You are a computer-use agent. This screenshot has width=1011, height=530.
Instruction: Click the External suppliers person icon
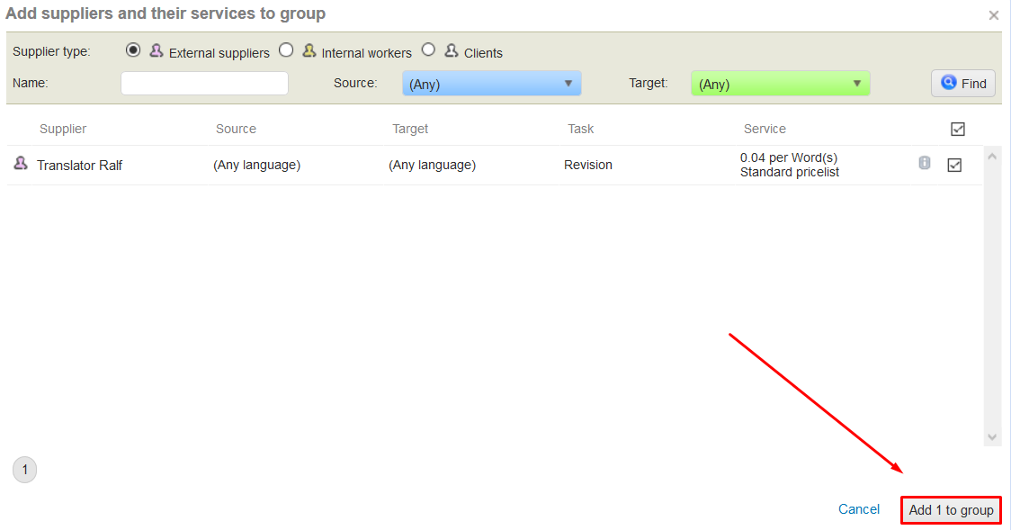click(x=157, y=51)
